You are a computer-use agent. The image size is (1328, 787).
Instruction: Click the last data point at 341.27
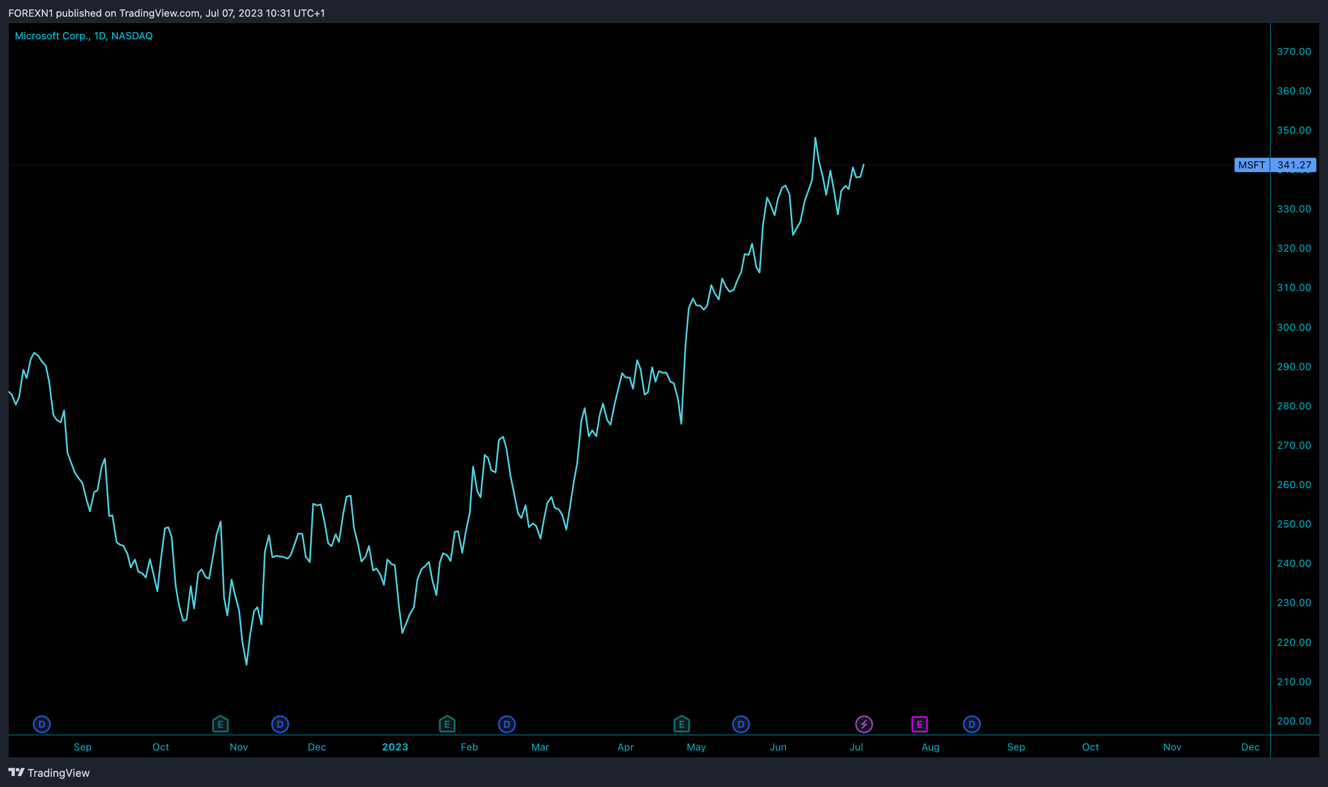pyautogui.click(x=863, y=165)
